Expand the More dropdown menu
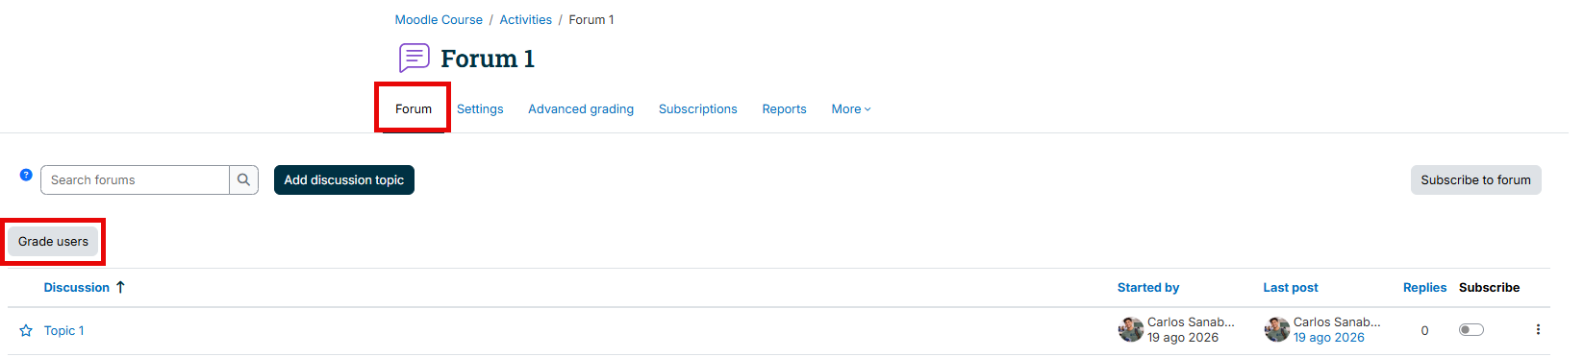 tap(851, 108)
